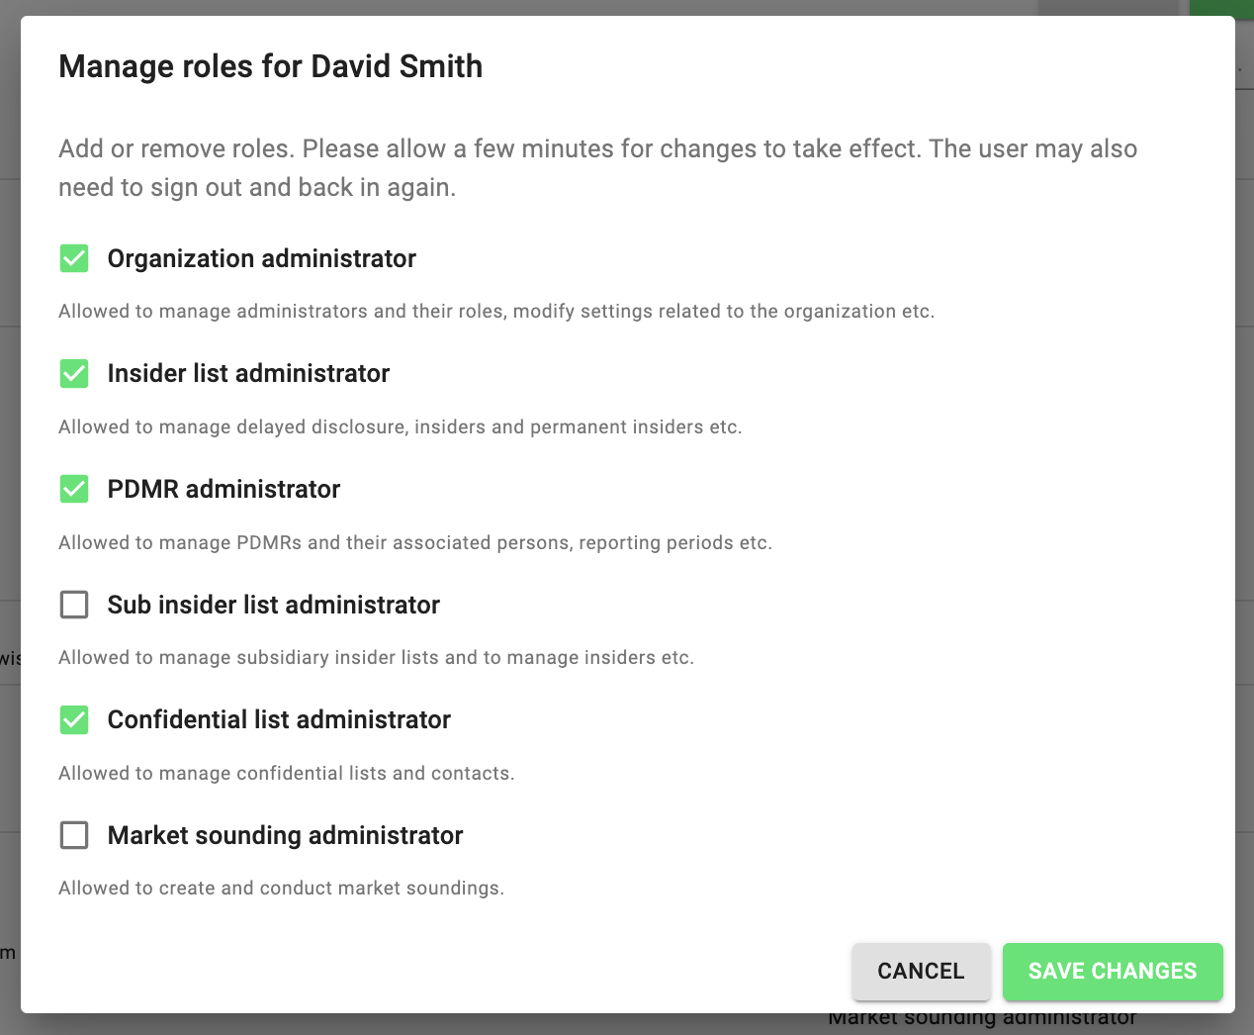This screenshot has width=1254, height=1035.
Task: Disable the PDMR administrator checkbox
Action: point(74,489)
